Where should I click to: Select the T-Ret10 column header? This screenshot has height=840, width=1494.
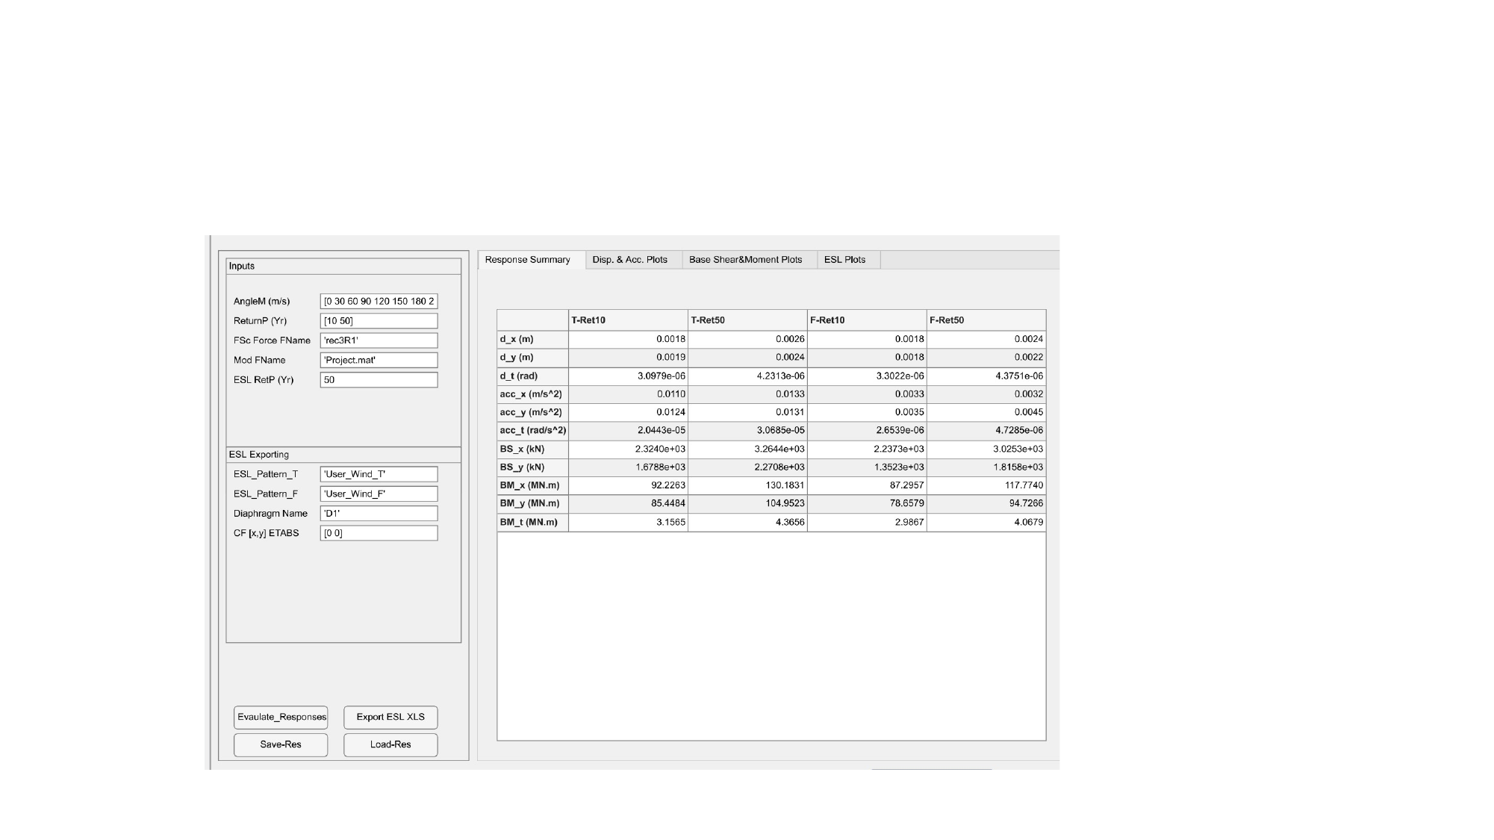tap(627, 320)
